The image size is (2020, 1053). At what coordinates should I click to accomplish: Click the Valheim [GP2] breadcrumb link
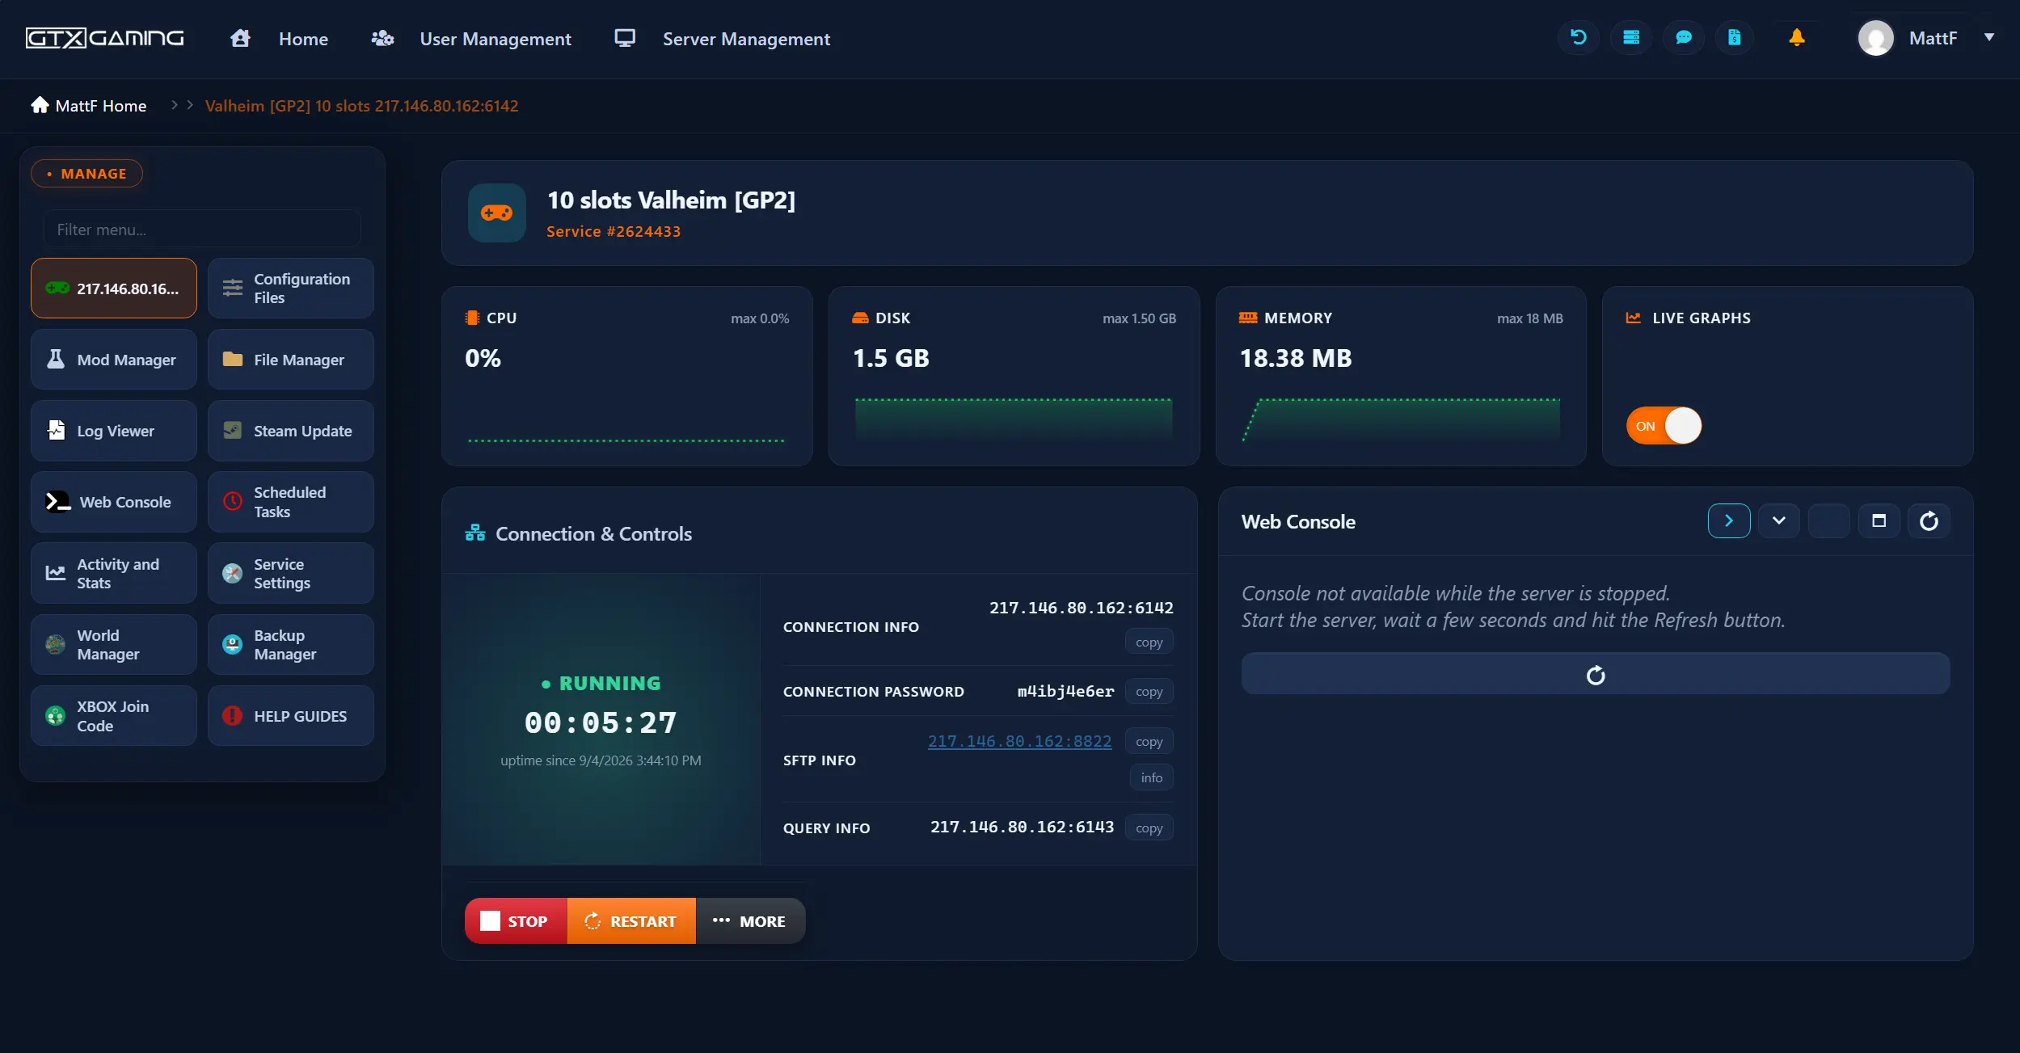coord(361,106)
